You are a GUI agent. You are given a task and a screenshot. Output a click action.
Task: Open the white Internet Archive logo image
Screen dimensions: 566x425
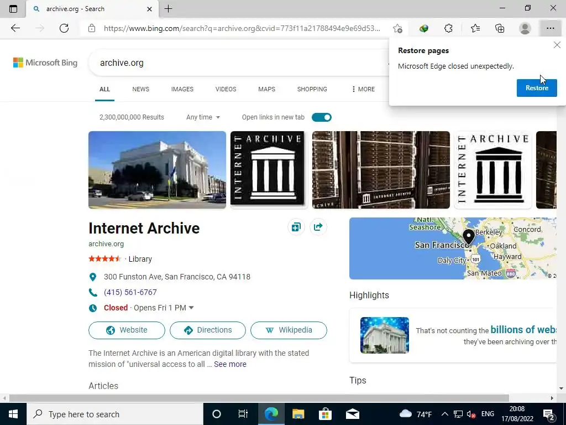click(492, 170)
